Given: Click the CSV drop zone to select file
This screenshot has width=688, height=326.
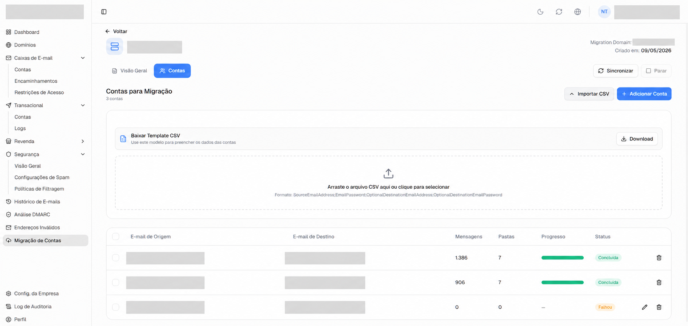Looking at the screenshot, I should [388, 183].
